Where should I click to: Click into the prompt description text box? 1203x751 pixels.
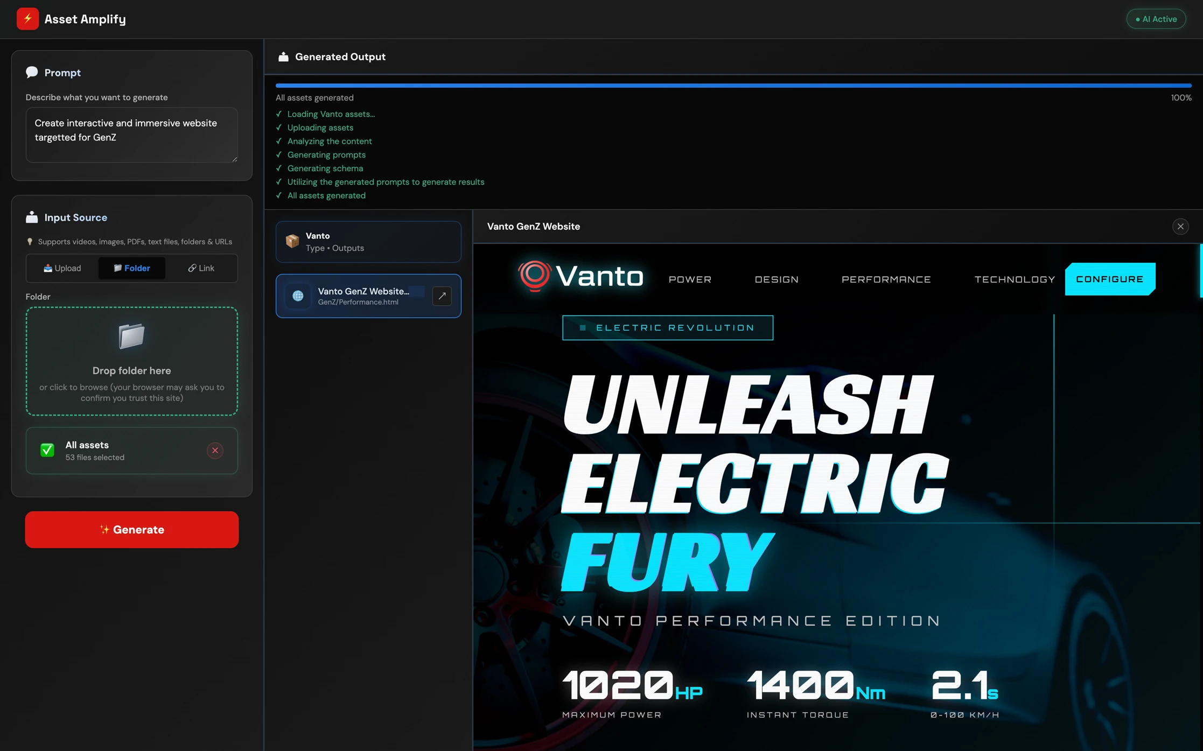click(131, 135)
